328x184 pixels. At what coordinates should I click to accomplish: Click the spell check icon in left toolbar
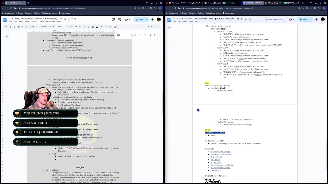pos(23,27)
